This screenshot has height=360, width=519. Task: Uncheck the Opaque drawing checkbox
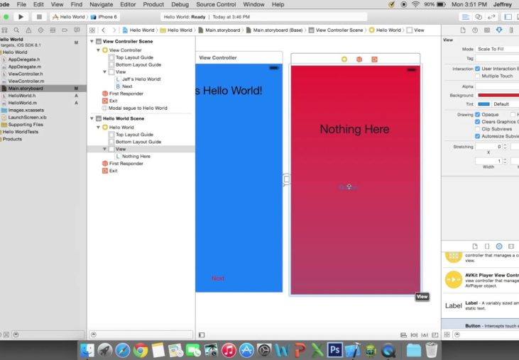click(x=478, y=114)
